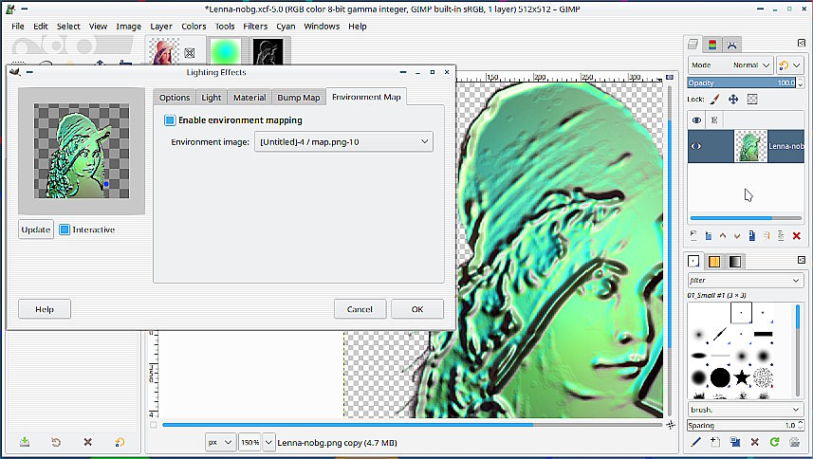813x459 pixels.
Task: Switch to the Material tab
Action: click(x=249, y=98)
